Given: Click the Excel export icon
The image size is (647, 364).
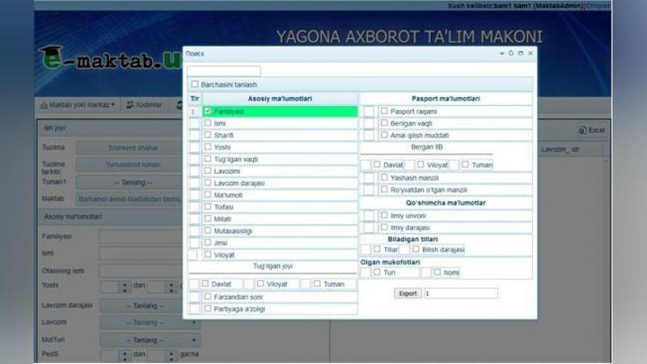Looking at the screenshot, I should [583, 129].
